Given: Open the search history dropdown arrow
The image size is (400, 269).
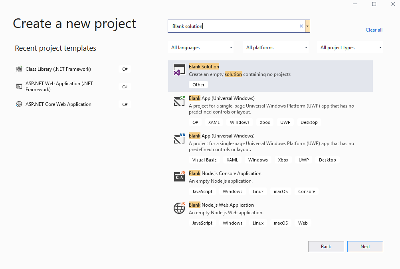Looking at the screenshot, I should click(x=307, y=26).
